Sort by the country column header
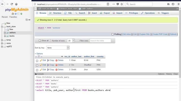The height and width of the screenshot is (101, 181). click(x=100, y=56)
